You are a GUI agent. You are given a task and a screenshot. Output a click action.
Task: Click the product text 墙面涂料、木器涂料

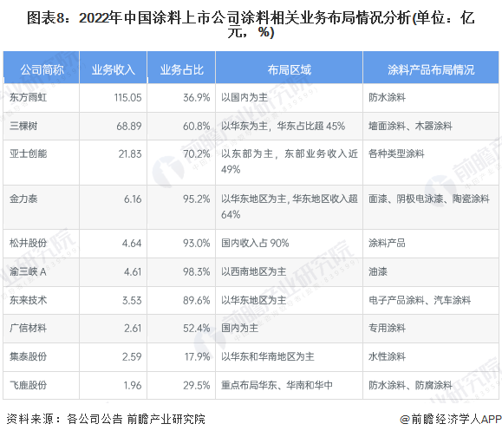tap(410, 126)
